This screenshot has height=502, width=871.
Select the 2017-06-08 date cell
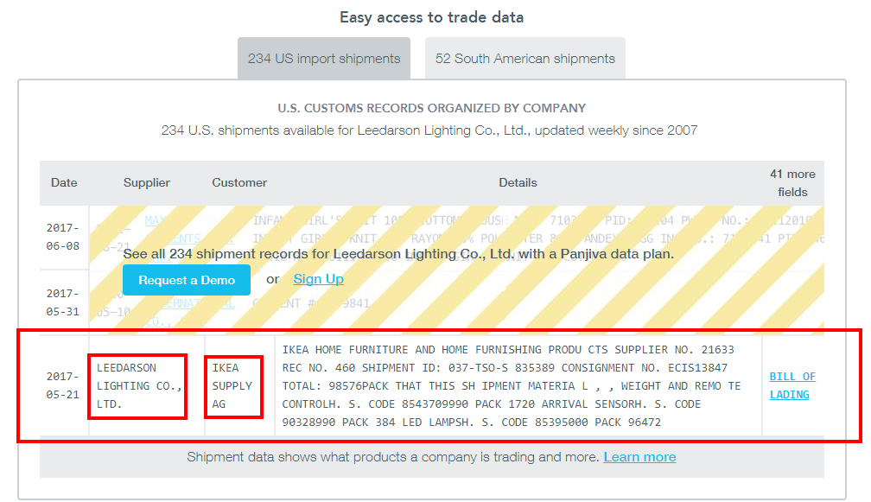tap(64, 237)
